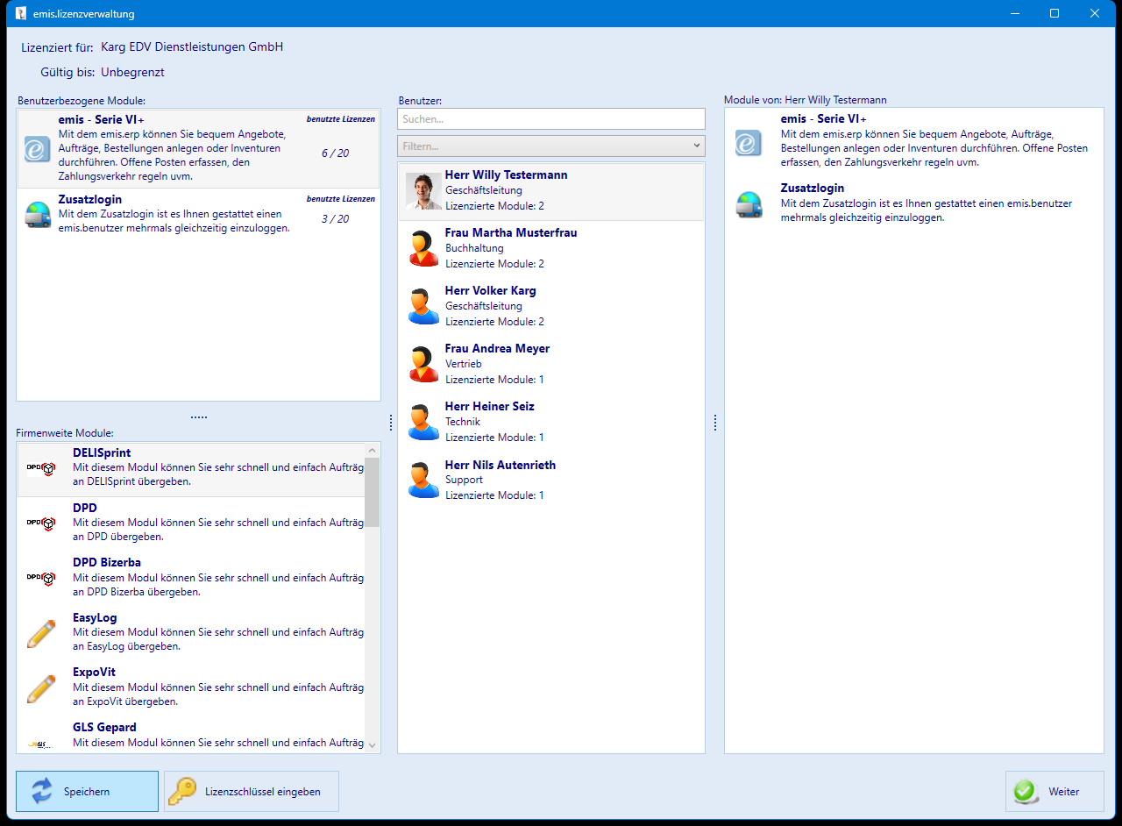Click the 'Unbegrenzt' validity value
The image size is (1122, 826).
tap(132, 73)
